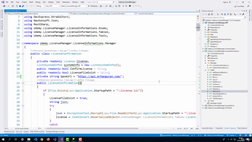Click the View Code icon in Solution Explorer
Screen dimensions: 252x142
click(x=240, y=14)
